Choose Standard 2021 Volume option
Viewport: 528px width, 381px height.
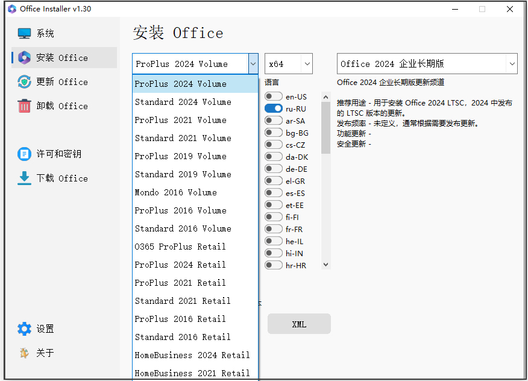tap(195, 138)
